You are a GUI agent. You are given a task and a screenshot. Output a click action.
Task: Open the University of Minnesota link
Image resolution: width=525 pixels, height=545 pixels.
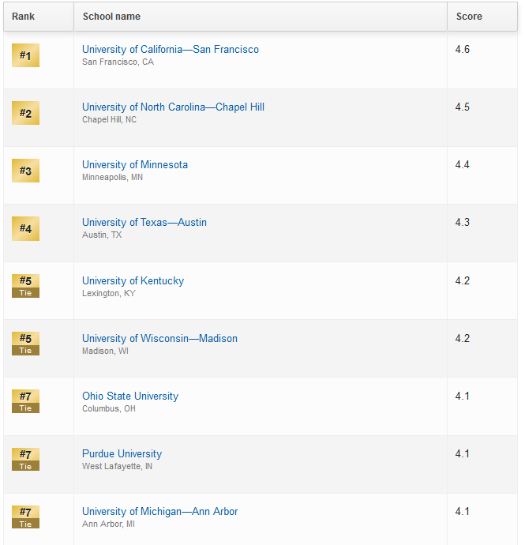[x=135, y=165]
